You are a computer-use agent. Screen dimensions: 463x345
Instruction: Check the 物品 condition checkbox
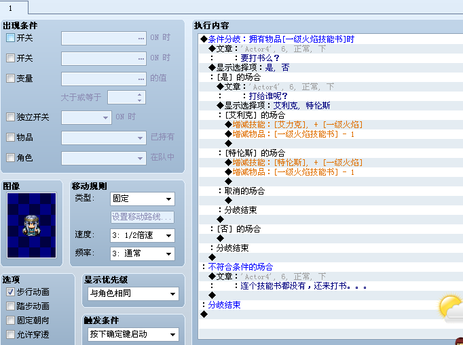coord(10,137)
